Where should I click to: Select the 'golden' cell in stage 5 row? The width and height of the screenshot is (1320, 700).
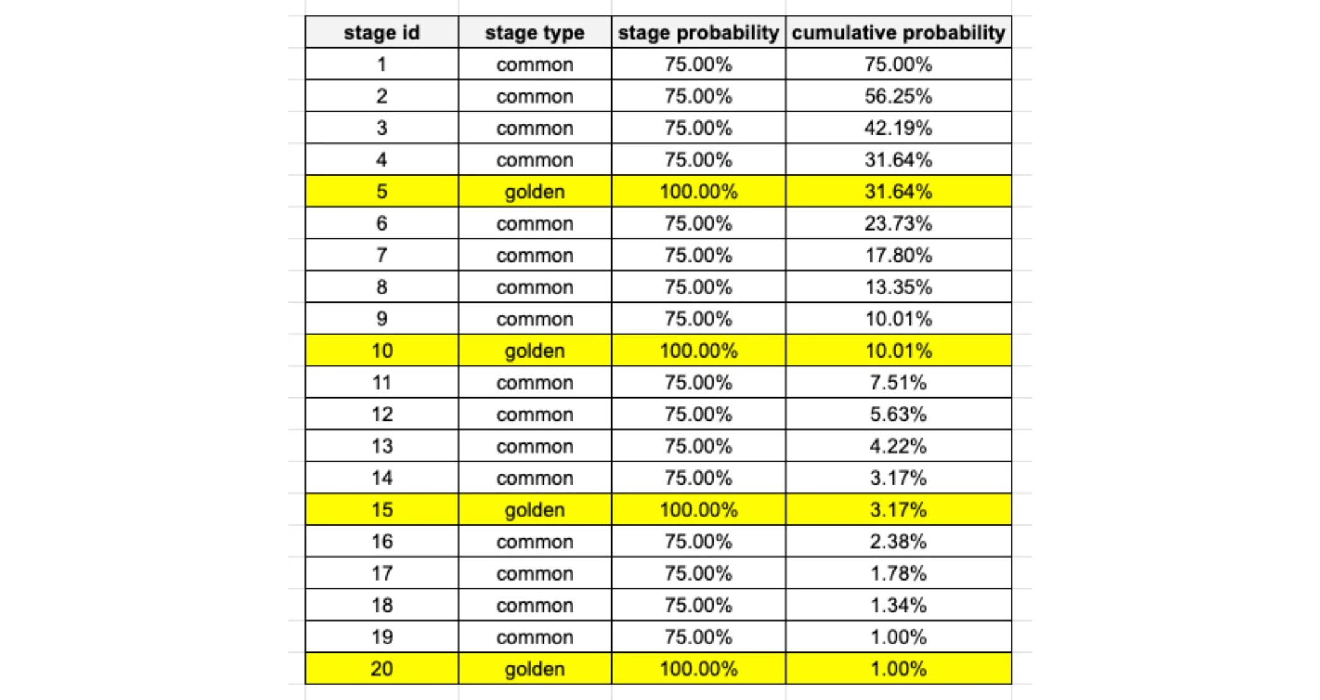534,191
